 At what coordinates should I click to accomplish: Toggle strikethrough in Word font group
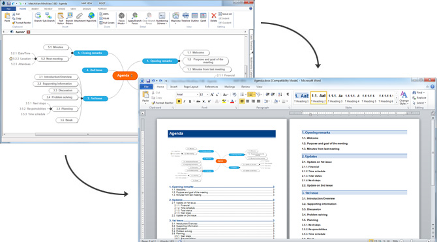click(x=198, y=102)
